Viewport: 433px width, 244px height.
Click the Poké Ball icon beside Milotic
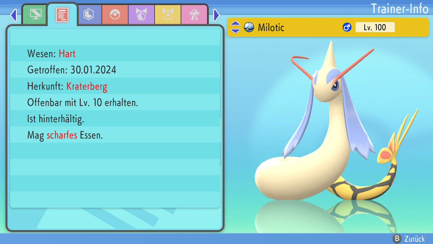[x=249, y=27]
